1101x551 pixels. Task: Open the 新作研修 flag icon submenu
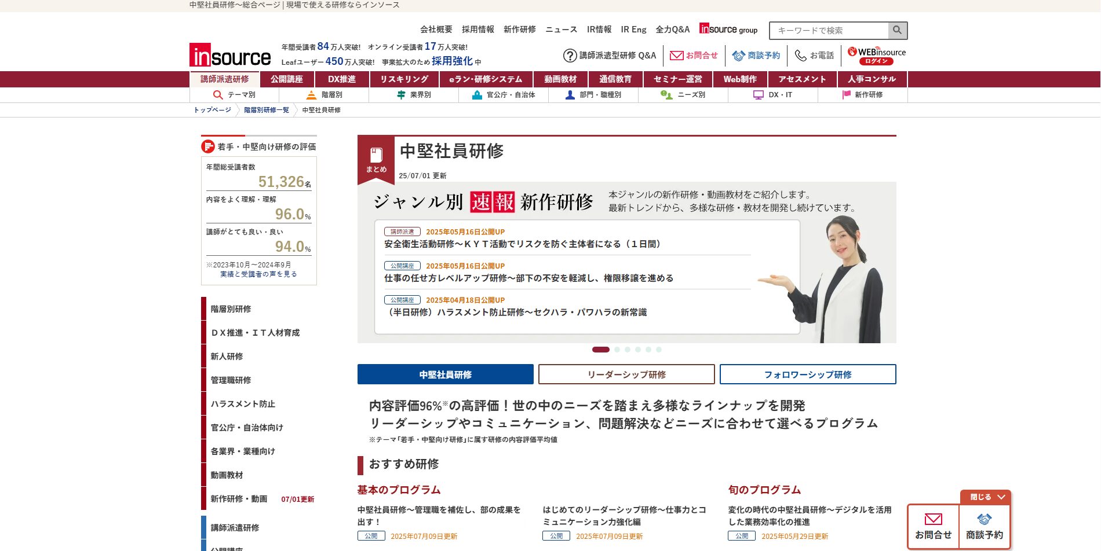pyautogui.click(x=847, y=95)
